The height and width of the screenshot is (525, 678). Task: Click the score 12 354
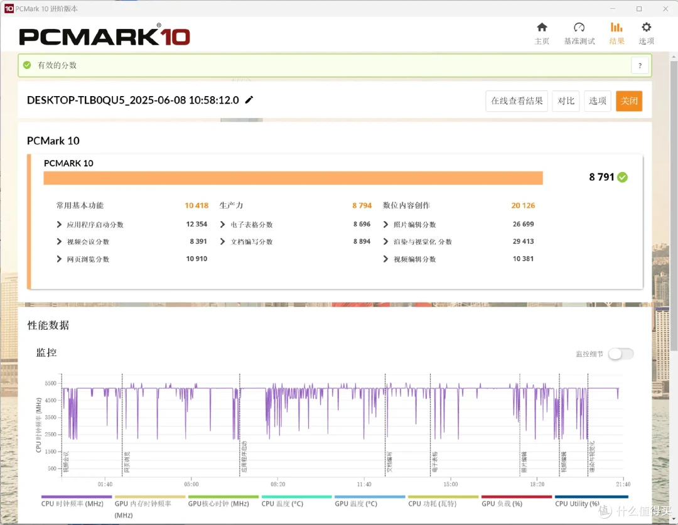click(196, 224)
